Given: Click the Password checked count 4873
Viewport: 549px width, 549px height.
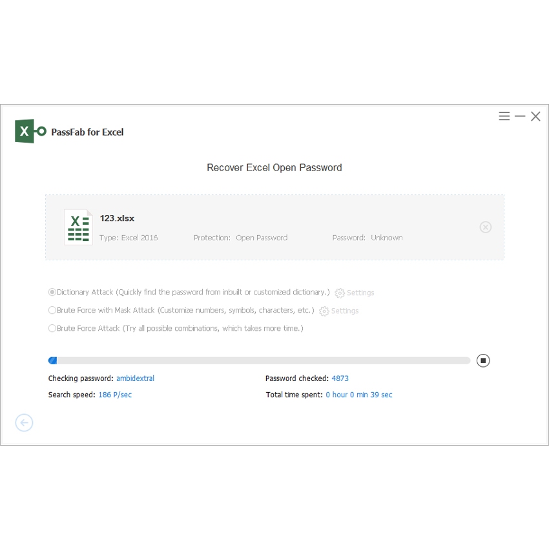Looking at the screenshot, I should tap(340, 378).
